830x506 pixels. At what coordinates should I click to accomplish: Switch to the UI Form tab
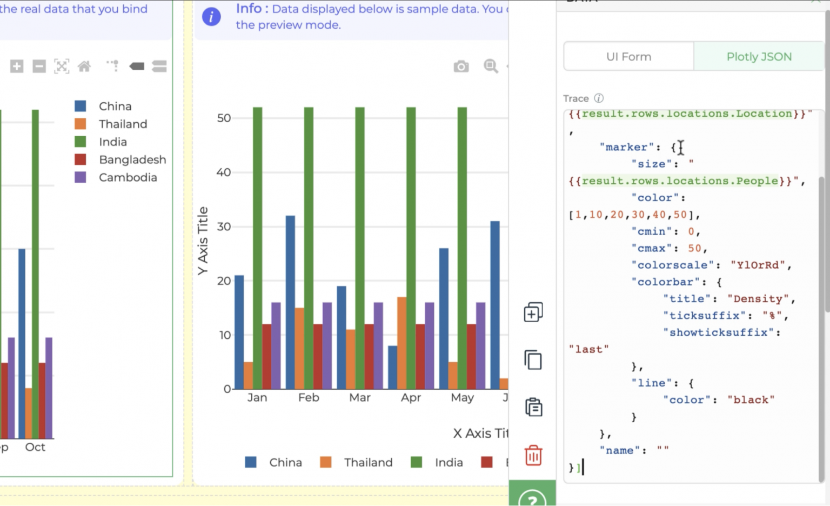tap(628, 56)
